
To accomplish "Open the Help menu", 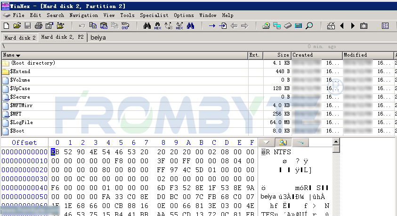I will click(x=227, y=15).
